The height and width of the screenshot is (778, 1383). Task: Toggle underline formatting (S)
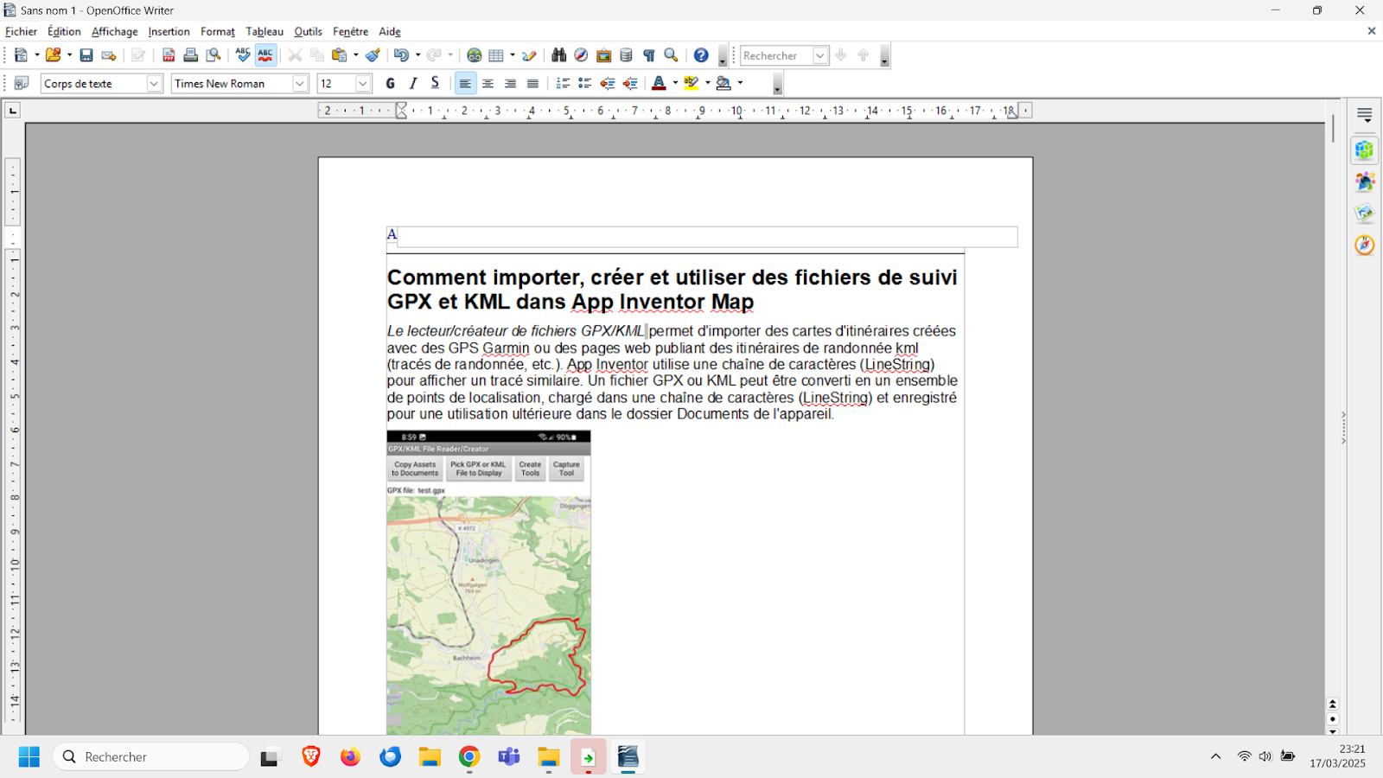(x=436, y=83)
